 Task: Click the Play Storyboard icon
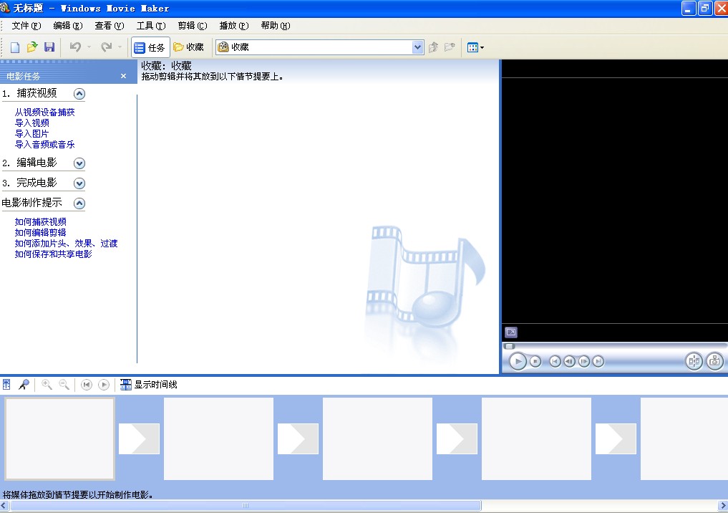pyautogui.click(x=104, y=384)
